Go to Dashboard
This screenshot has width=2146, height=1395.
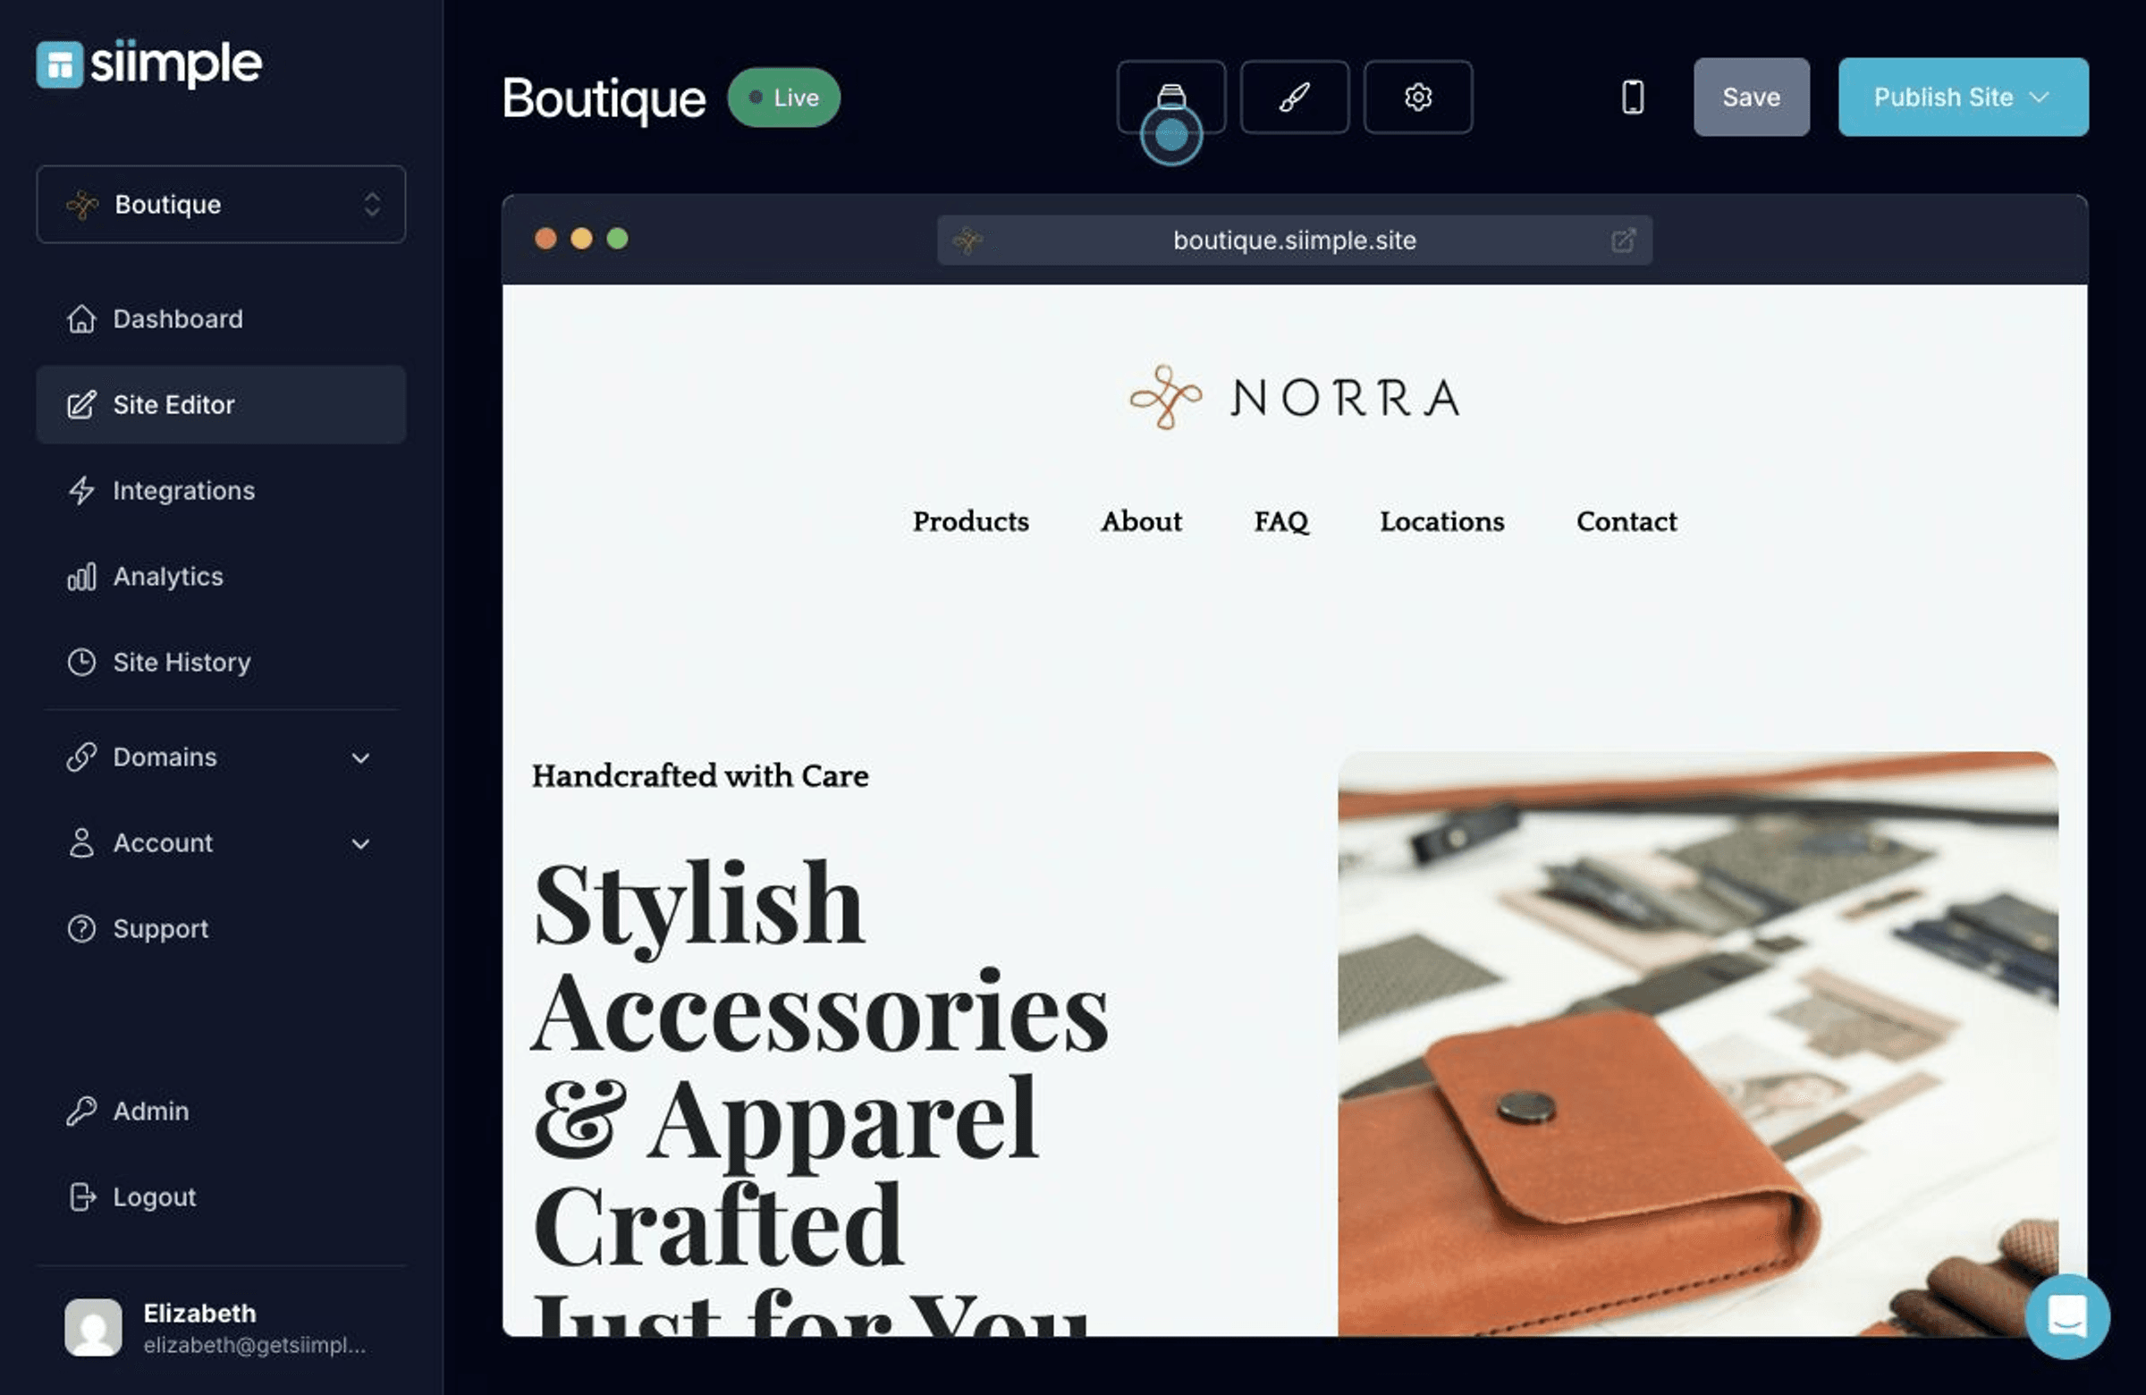coord(221,318)
